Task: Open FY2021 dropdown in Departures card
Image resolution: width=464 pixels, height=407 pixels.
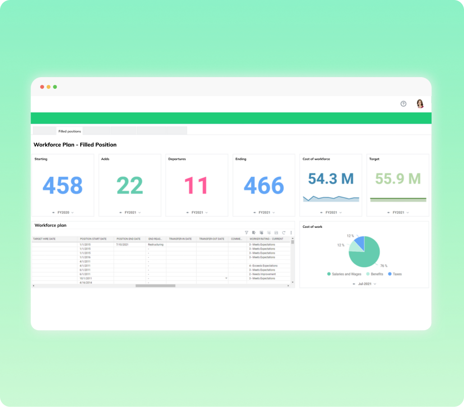Action: click(197, 212)
